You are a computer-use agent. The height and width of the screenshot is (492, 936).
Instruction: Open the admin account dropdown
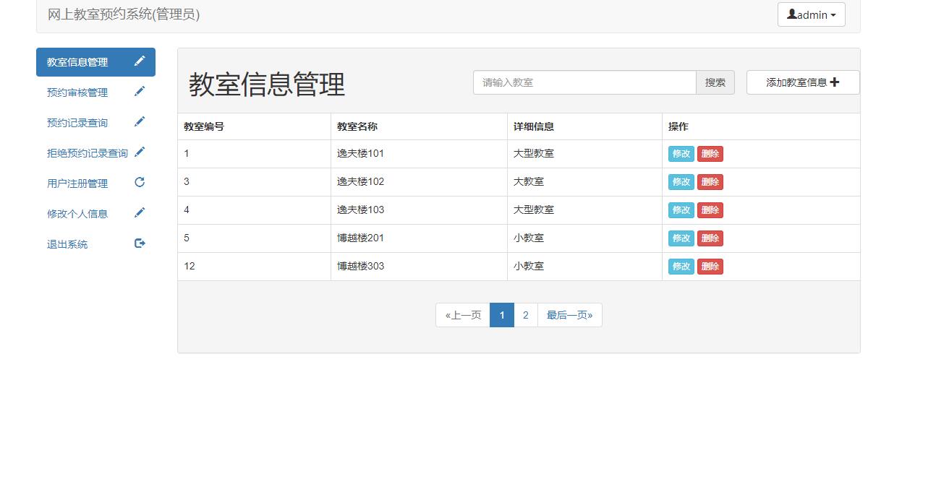(811, 14)
